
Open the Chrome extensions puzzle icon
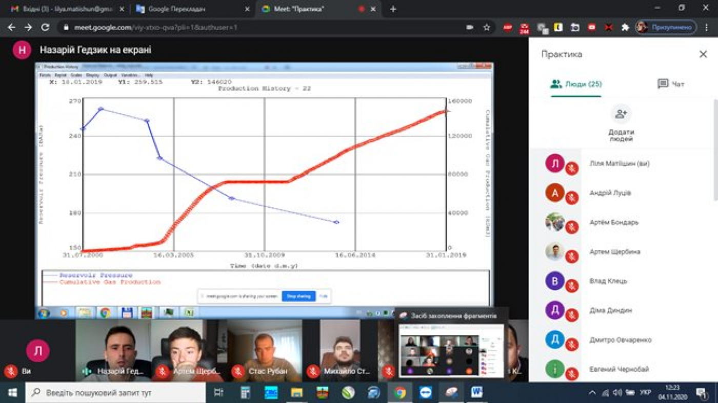click(625, 28)
